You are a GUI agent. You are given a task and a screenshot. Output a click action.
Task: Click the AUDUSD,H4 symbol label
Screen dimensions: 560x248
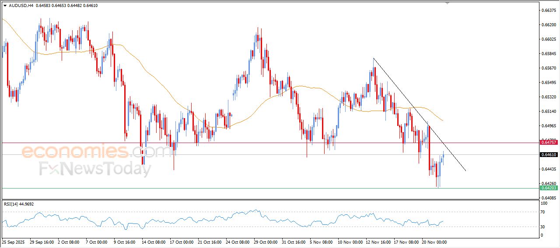(x=21, y=5)
